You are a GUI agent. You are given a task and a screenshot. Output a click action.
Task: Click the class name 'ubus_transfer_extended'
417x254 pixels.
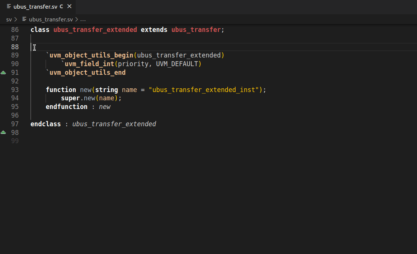click(x=95, y=29)
